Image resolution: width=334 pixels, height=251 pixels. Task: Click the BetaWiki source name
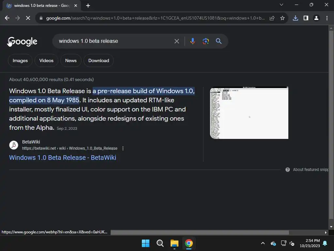[31, 142]
